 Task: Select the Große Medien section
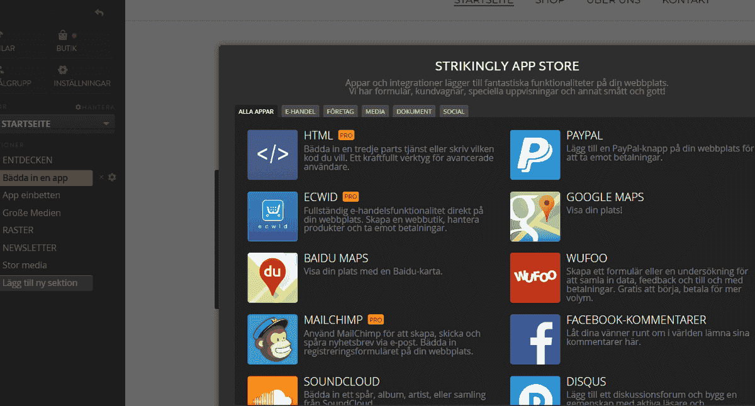(31, 213)
